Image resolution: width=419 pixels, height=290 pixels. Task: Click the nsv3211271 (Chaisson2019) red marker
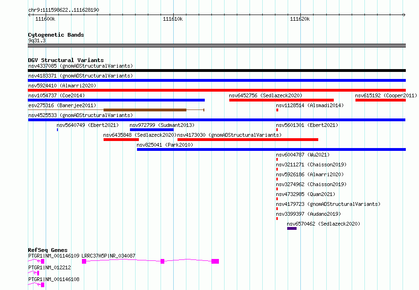277,169
